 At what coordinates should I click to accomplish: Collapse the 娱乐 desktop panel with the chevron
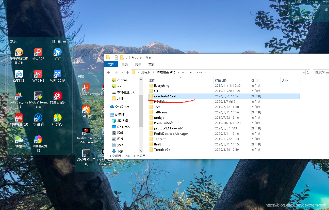(x=70, y=41)
